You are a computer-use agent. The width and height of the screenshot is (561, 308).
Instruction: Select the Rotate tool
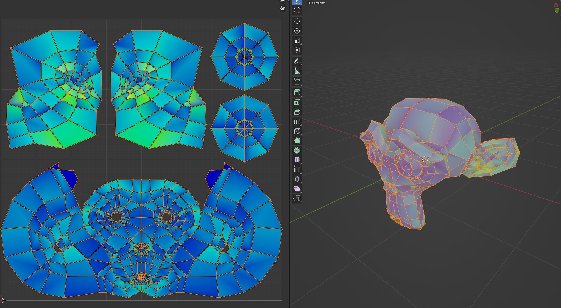(297, 31)
